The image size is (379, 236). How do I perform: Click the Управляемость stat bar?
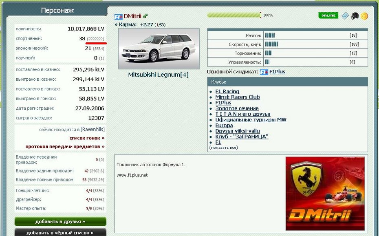click(x=267, y=62)
